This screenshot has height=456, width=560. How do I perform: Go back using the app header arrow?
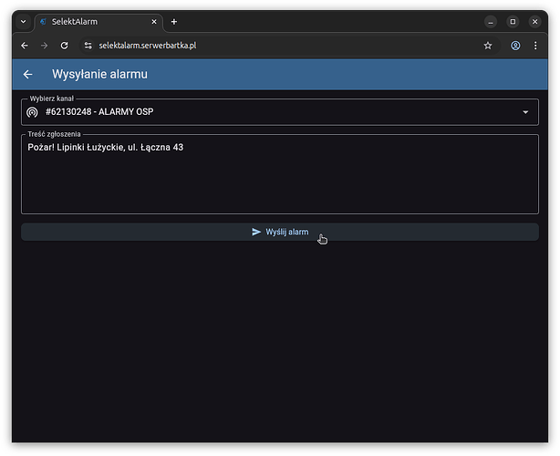tap(28, 75)
